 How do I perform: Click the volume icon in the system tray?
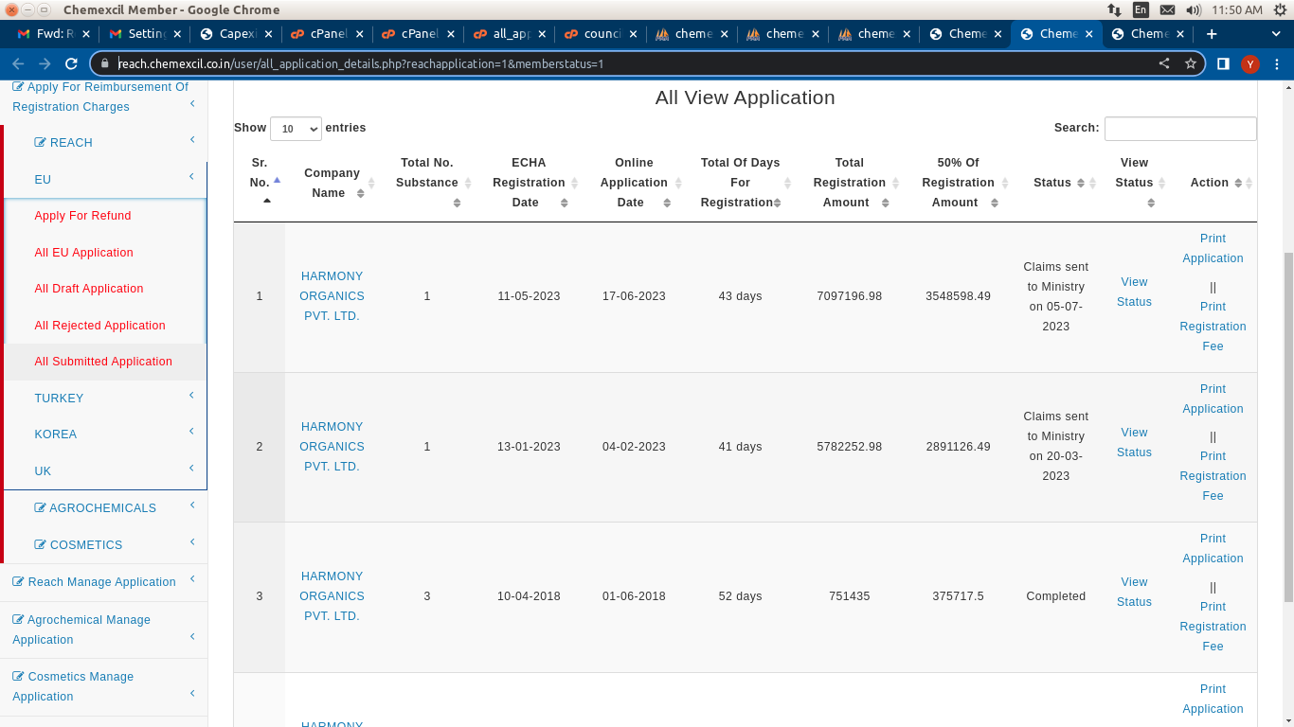click(x=1193, y=9)
